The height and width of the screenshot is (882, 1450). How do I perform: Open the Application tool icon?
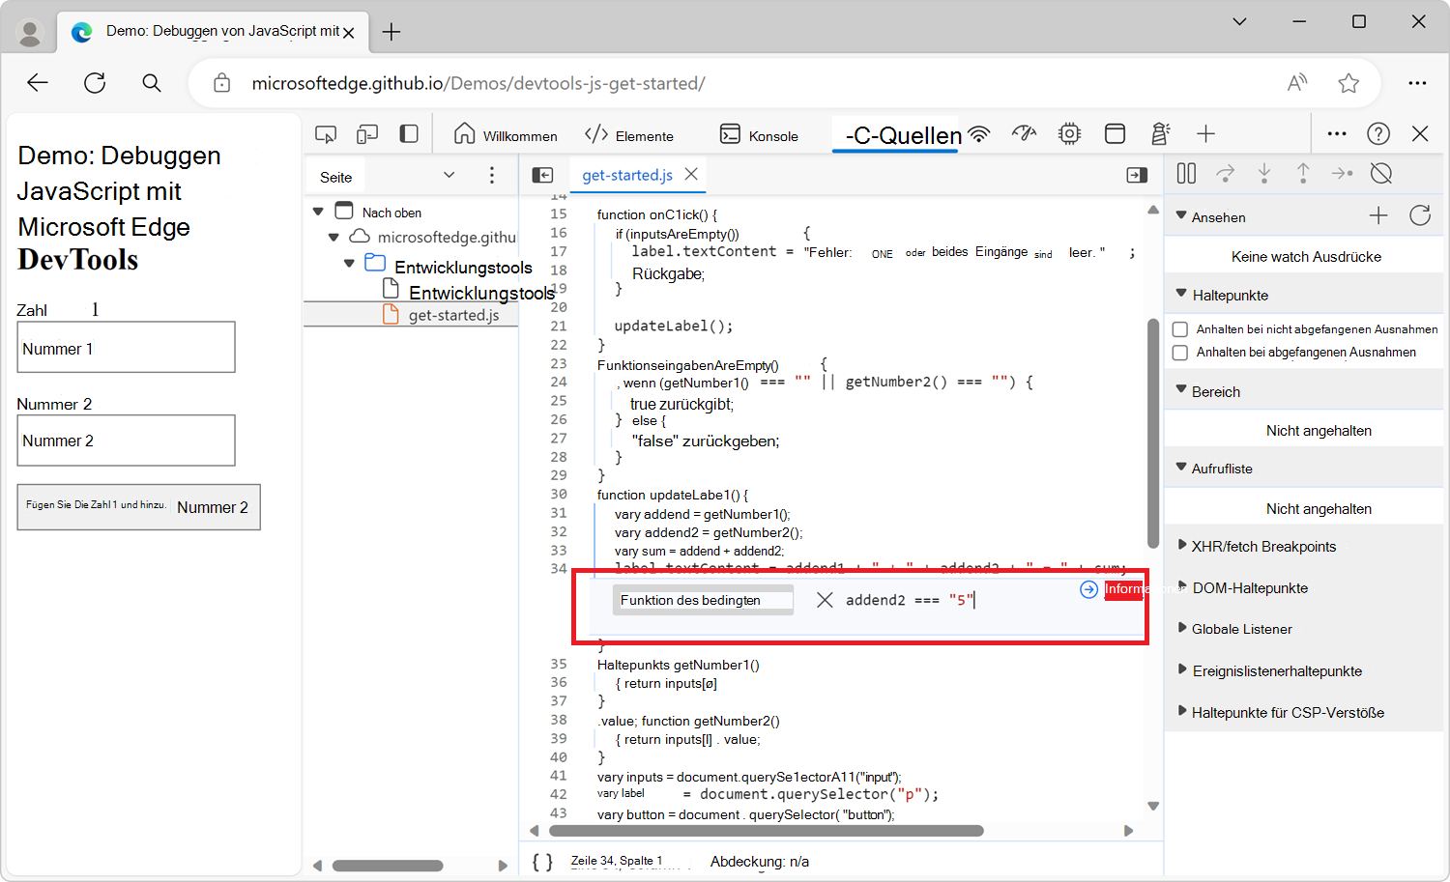click(1115, 133)
